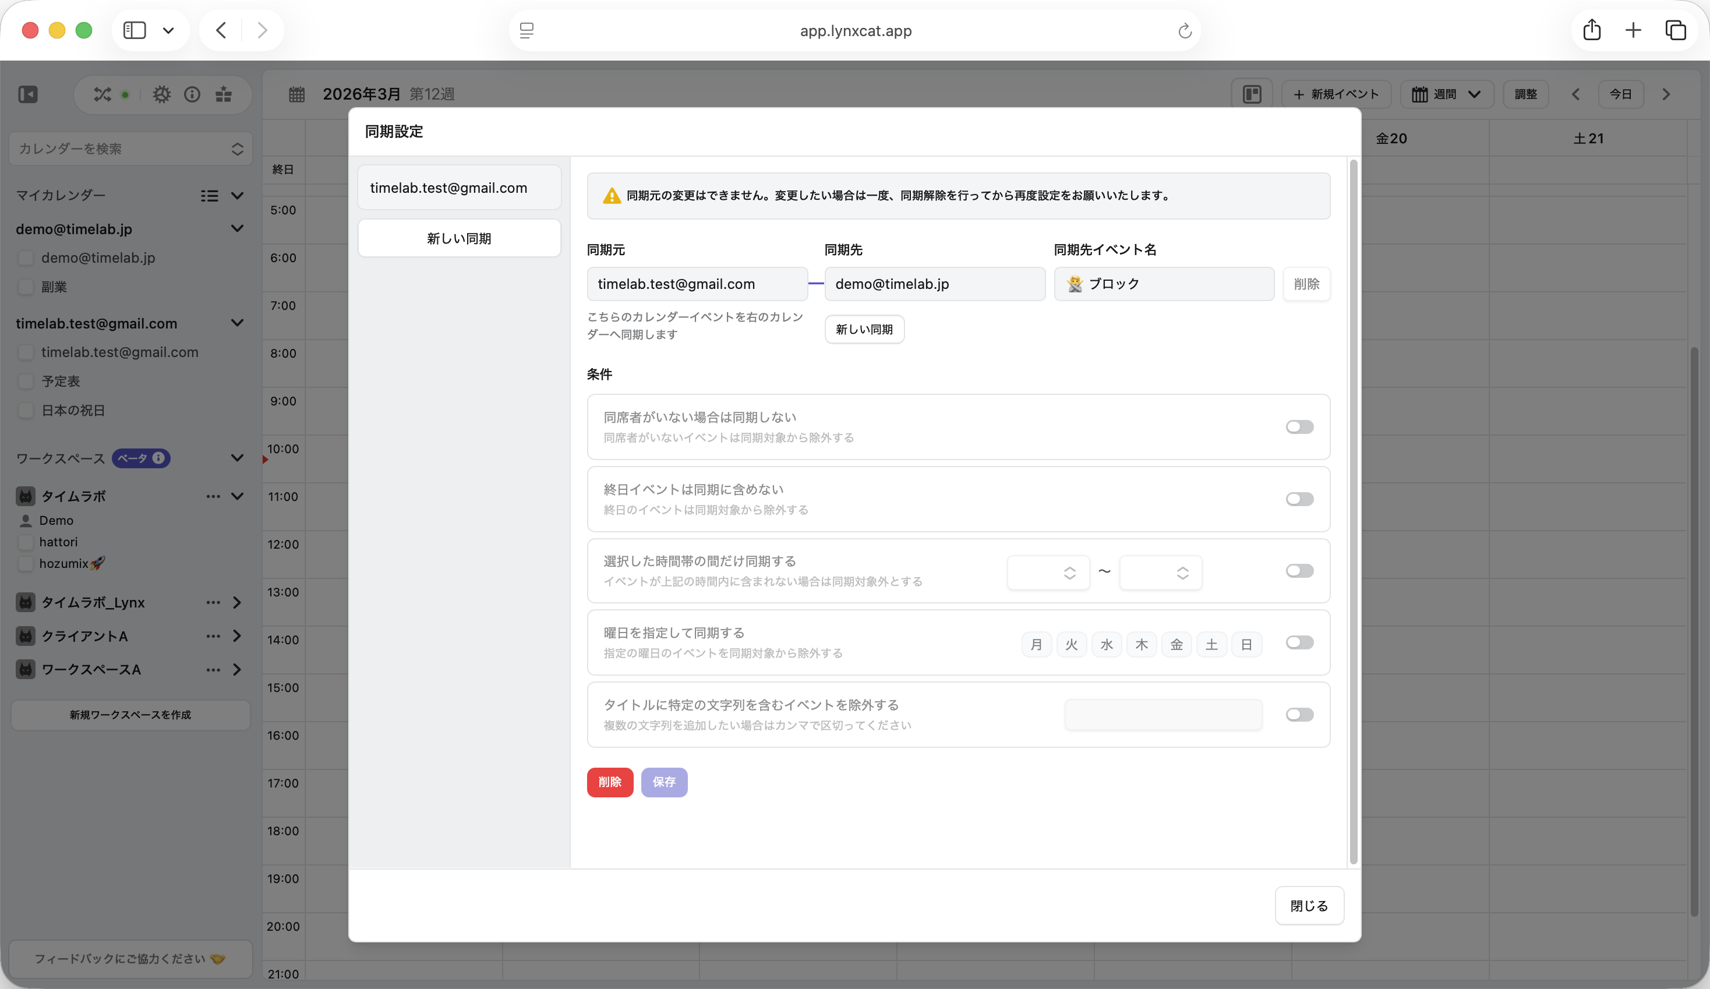Click the calendar icon beside 2026年3月
This screenshot has height=989, width=1710.
coord(296,94)
